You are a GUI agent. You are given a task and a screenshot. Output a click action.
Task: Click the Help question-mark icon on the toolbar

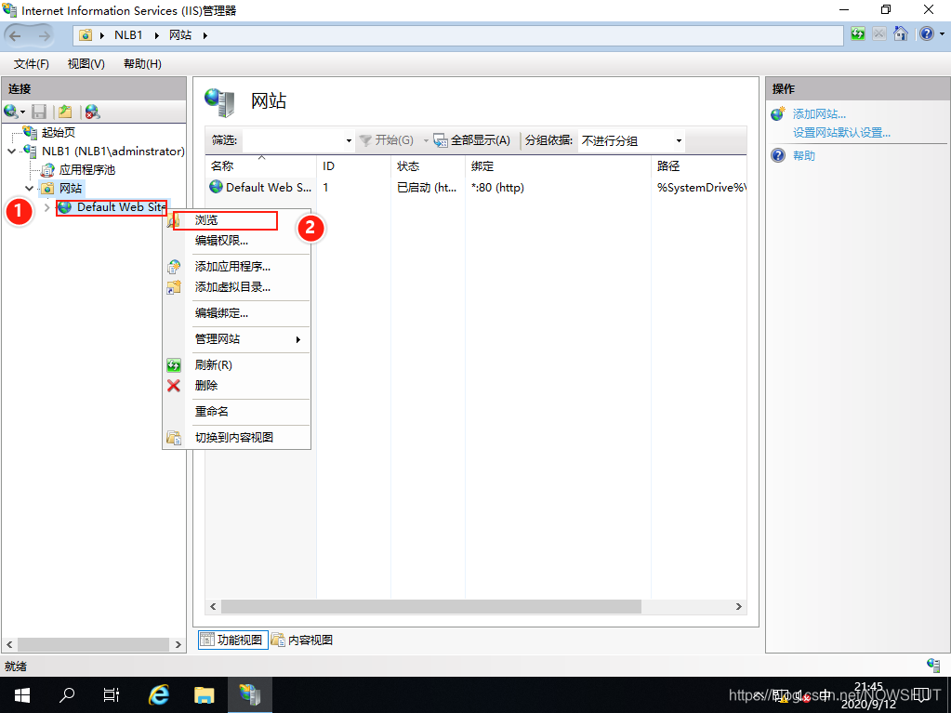(x=926, y=33)
